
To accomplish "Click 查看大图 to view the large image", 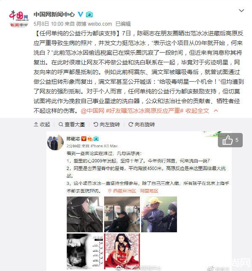I will [72, 124].
